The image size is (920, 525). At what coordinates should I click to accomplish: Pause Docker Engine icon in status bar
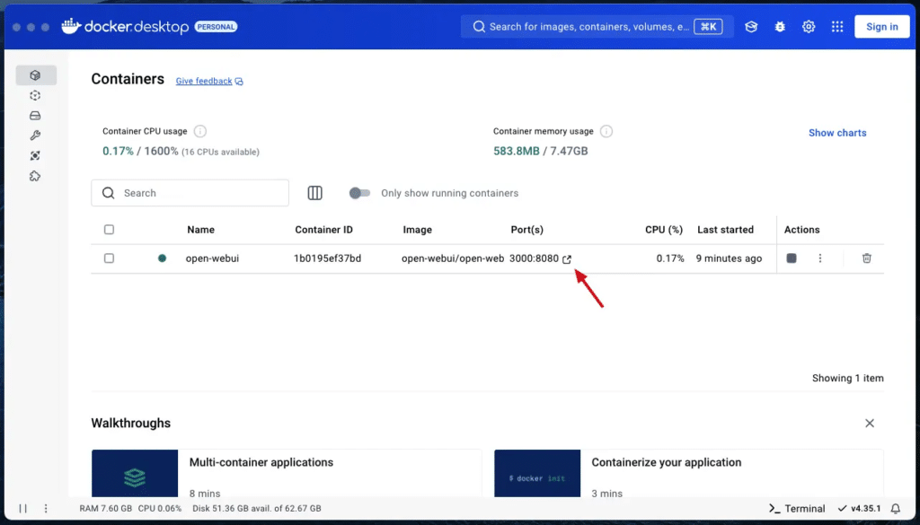click(22, 509)
